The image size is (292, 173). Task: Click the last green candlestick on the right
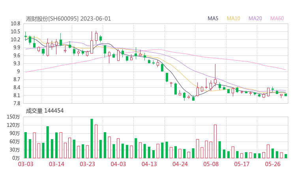pyautogui.click(x=286, y=95)
